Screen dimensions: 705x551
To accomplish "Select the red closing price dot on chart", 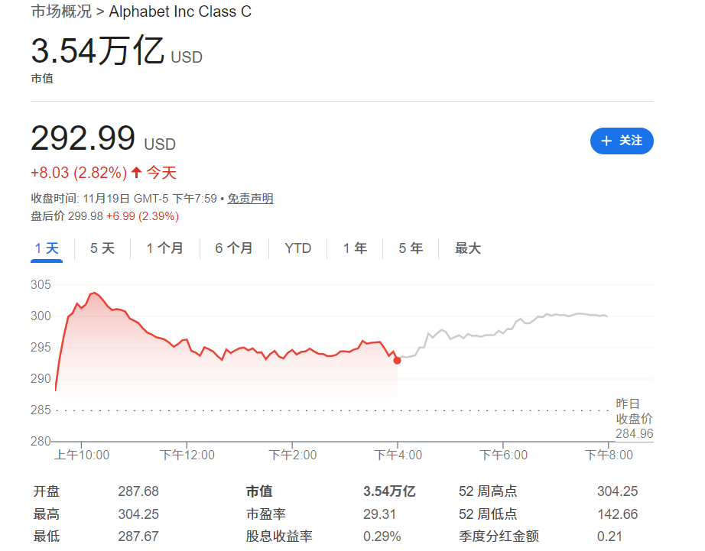I will (x=397, y=360).
